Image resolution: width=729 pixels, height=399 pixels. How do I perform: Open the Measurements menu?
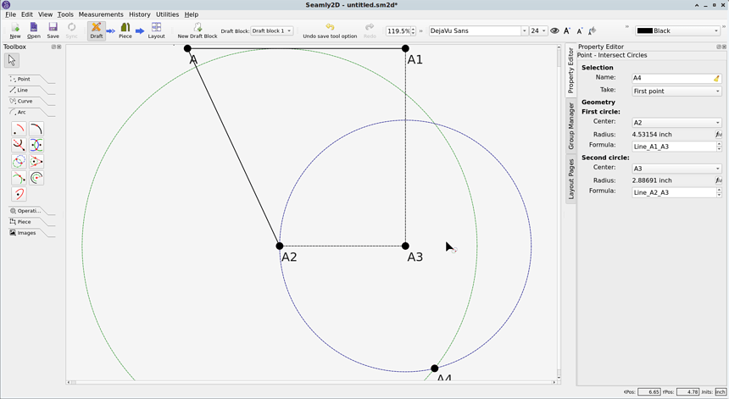click(x=101, y=14)
